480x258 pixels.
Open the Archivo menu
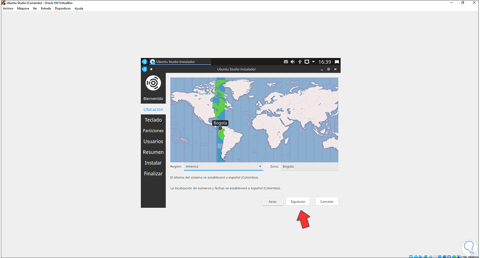click(x=8, y=9)
